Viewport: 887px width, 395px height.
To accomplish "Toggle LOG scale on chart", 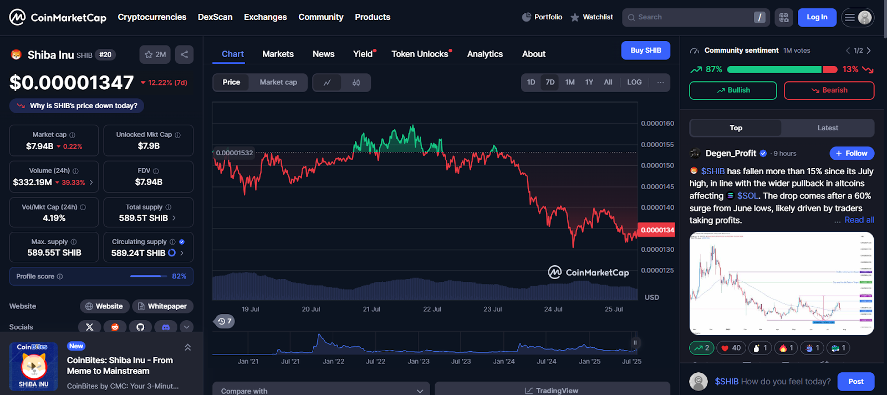I will click(634, 82).
